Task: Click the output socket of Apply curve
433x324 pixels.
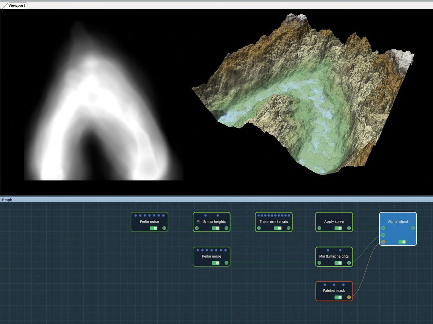Action: point(349,228)
